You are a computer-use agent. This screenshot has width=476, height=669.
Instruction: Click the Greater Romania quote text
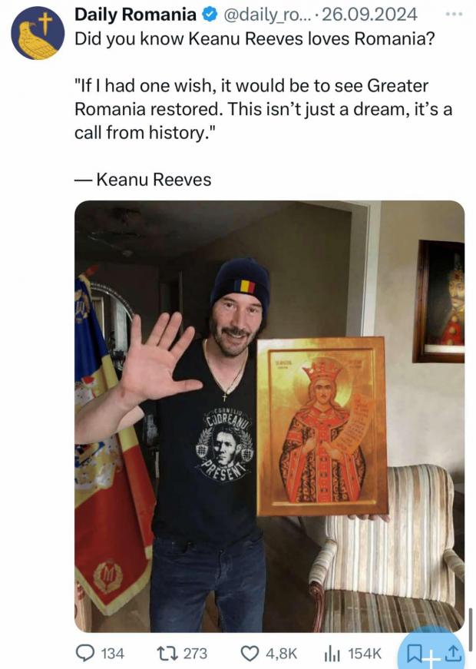[263, 109]
